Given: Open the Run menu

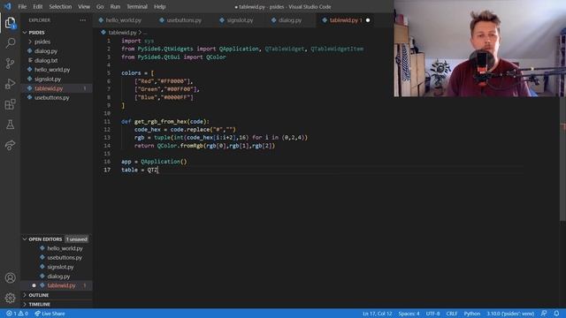Looking at the screenshot, I should coord(115,6).
